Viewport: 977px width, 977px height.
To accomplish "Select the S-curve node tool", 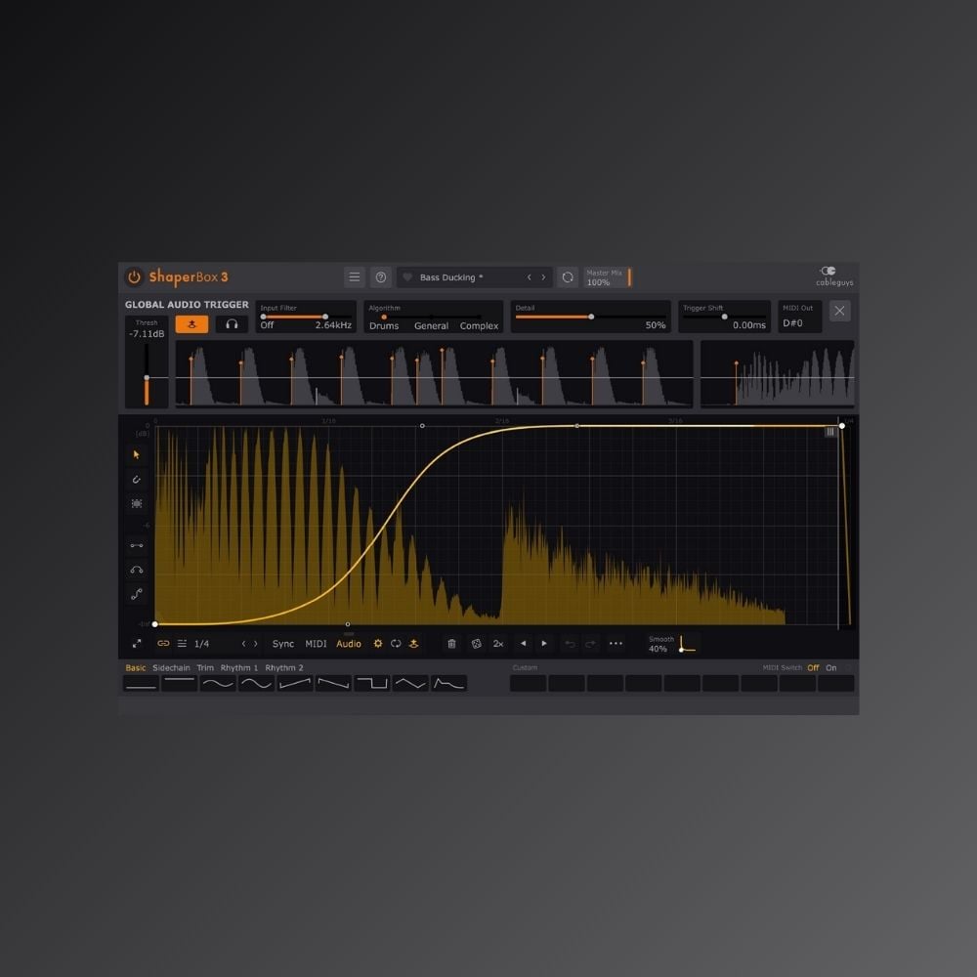I will tap(137, 594).
